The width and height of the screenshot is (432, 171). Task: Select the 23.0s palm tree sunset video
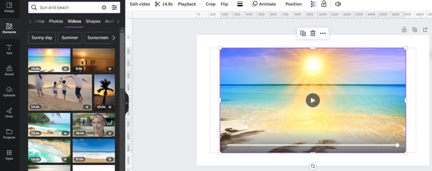point(105,92)
